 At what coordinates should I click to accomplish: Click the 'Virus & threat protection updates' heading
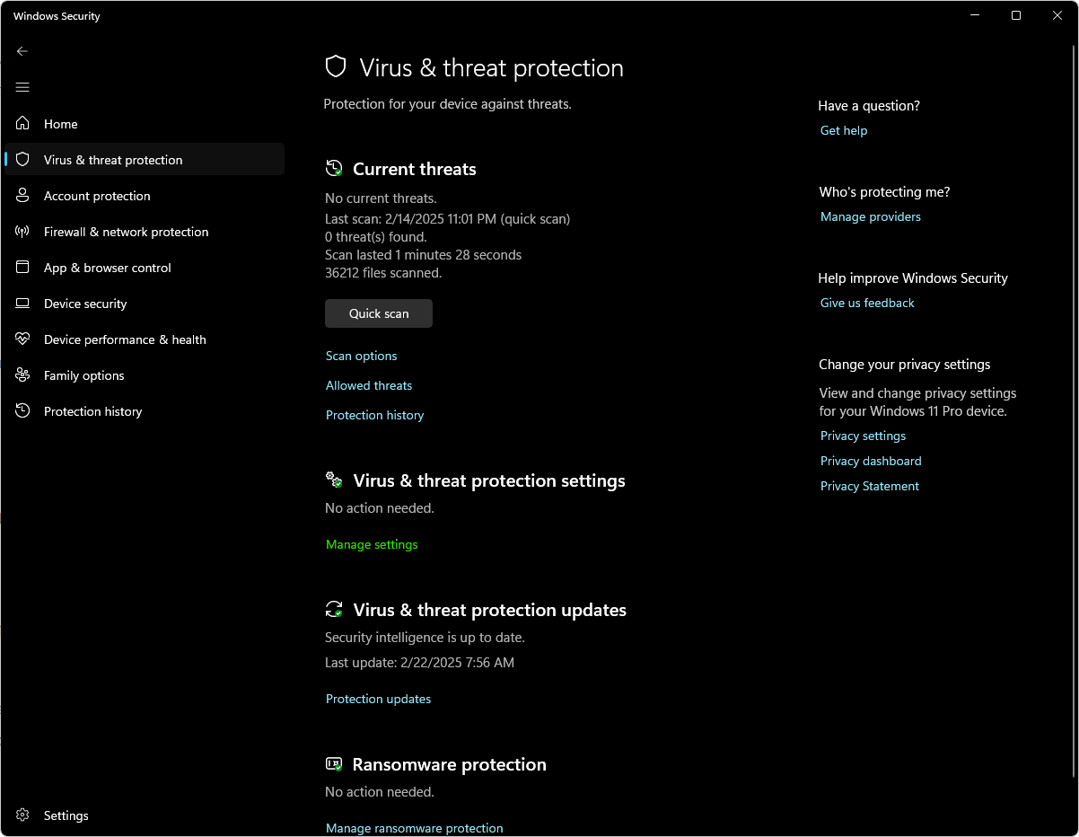point(490,610)
